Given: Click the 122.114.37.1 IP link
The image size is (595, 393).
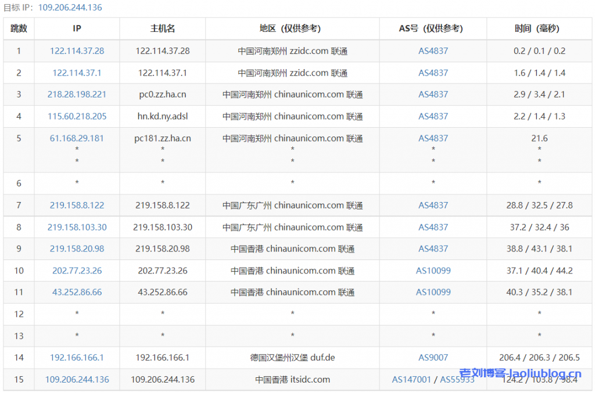Looking at the screenshot, I should pos(77,73).
